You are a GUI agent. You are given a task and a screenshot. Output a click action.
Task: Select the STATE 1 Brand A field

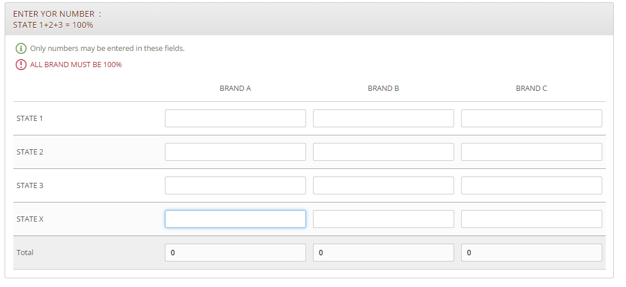(235, 119)
